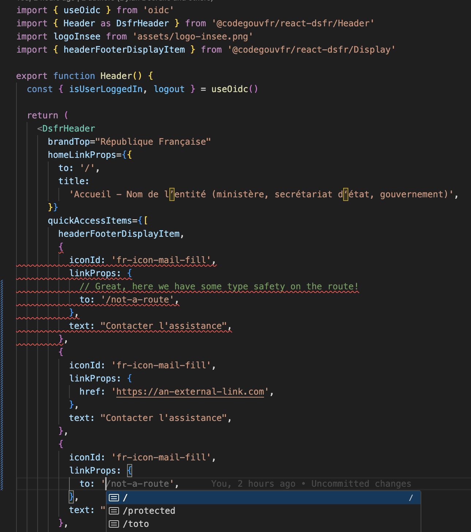Click the 'assets/logo-insee.png' path string

(193, 37)
